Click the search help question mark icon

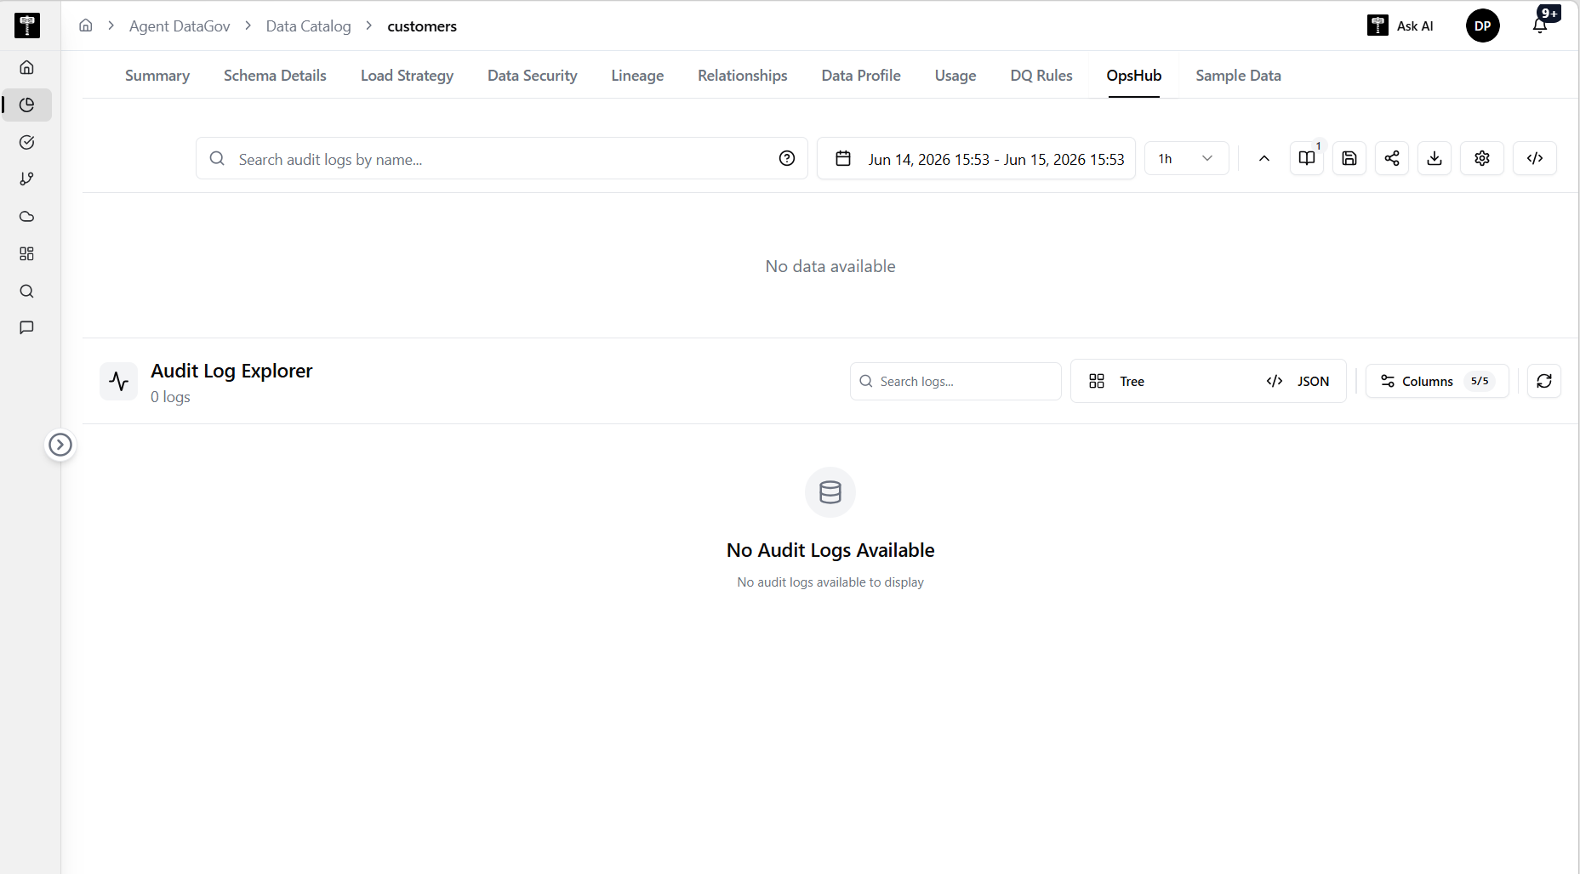point(787,158)
